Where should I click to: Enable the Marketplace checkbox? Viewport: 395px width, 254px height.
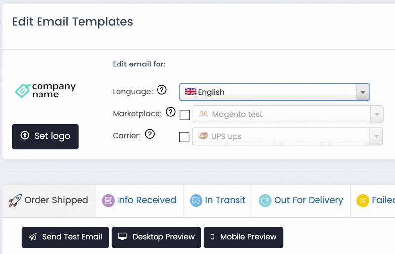[185, 115]
